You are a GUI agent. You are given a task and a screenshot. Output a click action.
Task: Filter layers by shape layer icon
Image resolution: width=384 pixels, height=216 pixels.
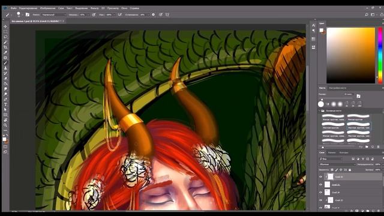[x=368, y=159]
